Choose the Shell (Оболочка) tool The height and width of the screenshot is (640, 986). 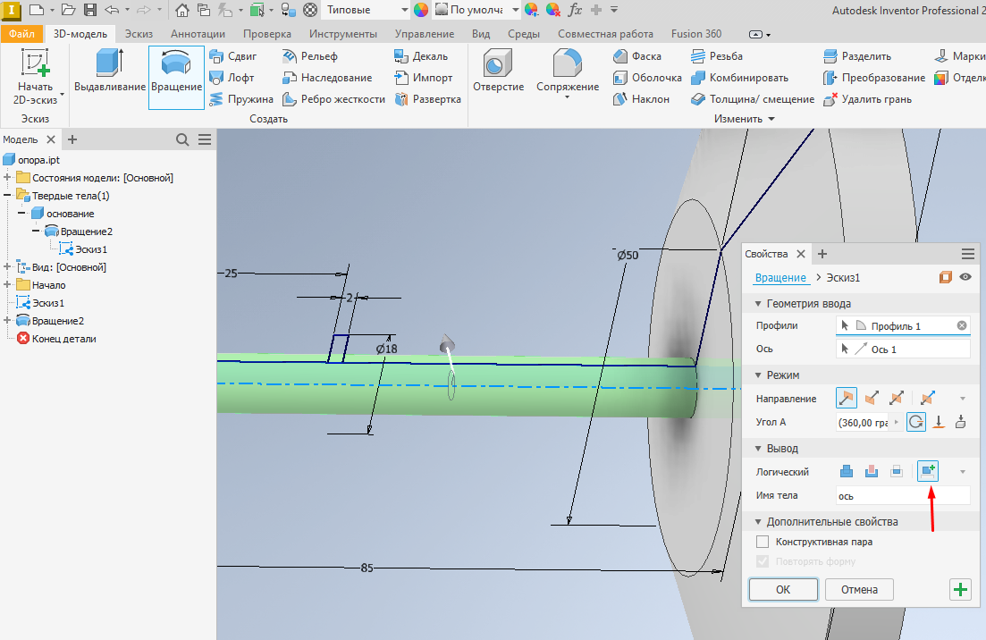pos(647,78)
